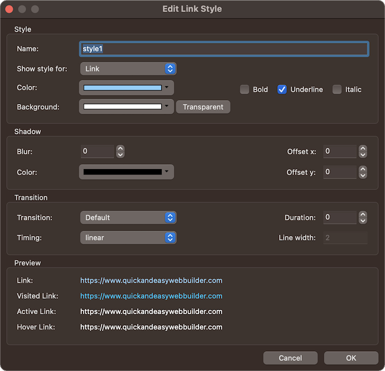Click the Blur value input field

point(97,151)
